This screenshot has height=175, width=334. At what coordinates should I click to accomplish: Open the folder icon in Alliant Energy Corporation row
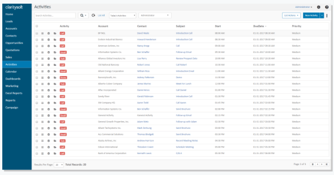[x=55, y=71]
